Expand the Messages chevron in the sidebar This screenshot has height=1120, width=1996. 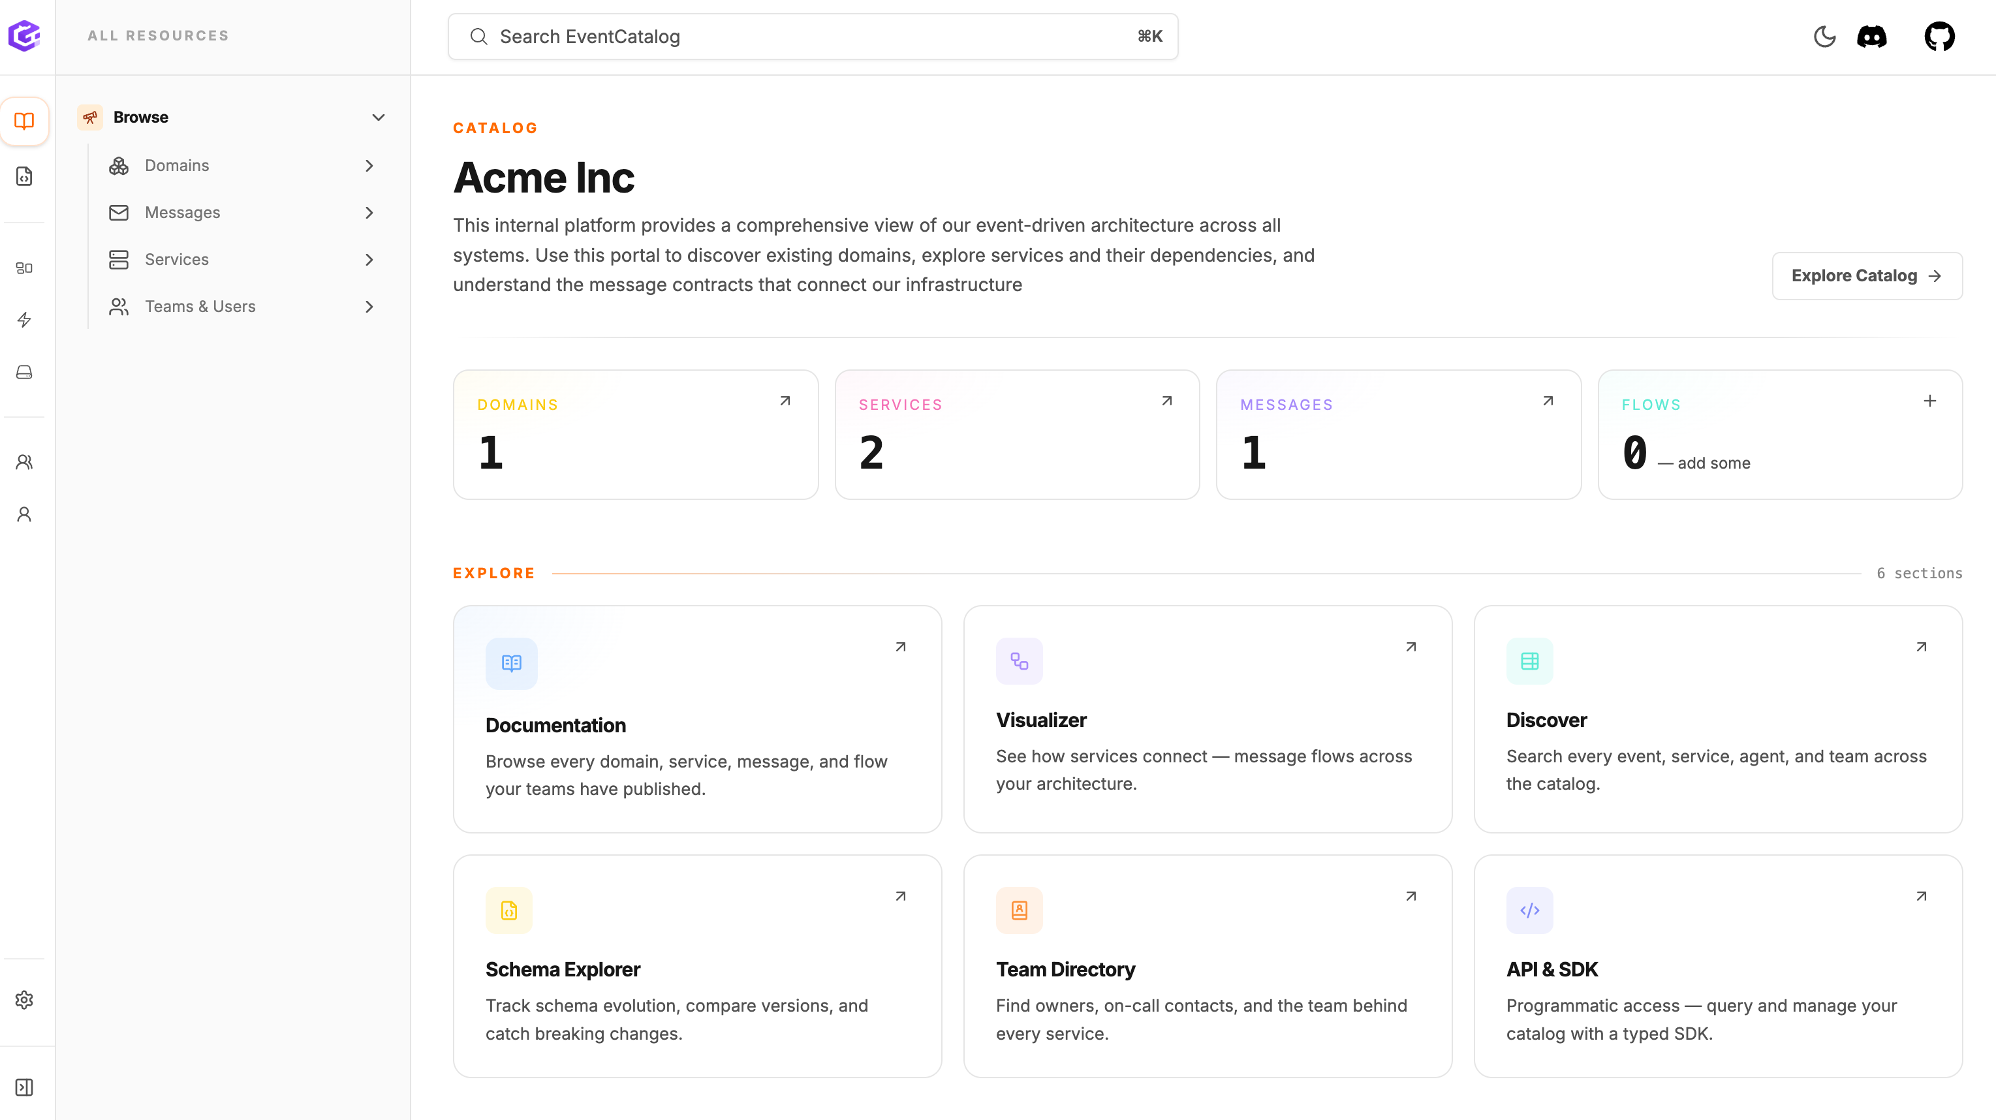coord(369,213)
